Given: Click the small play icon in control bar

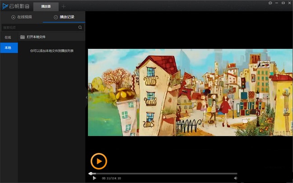Looking at the screenshot, I should point(94,178).
